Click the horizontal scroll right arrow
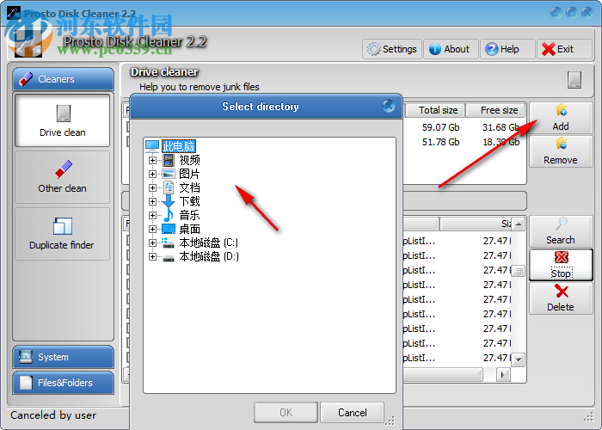This screenshot has width=602, height=430. tap(503, 374)
